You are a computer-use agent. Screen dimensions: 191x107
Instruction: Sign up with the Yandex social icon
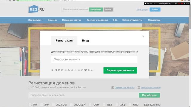coord(53,70)
